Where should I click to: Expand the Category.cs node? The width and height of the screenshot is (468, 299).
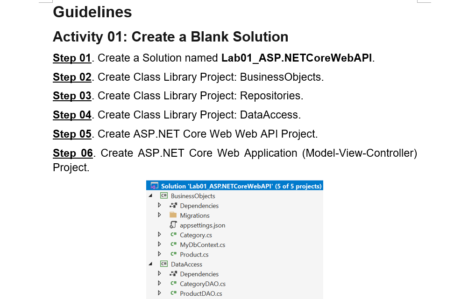pyautogui.click(x=159, y=235)
